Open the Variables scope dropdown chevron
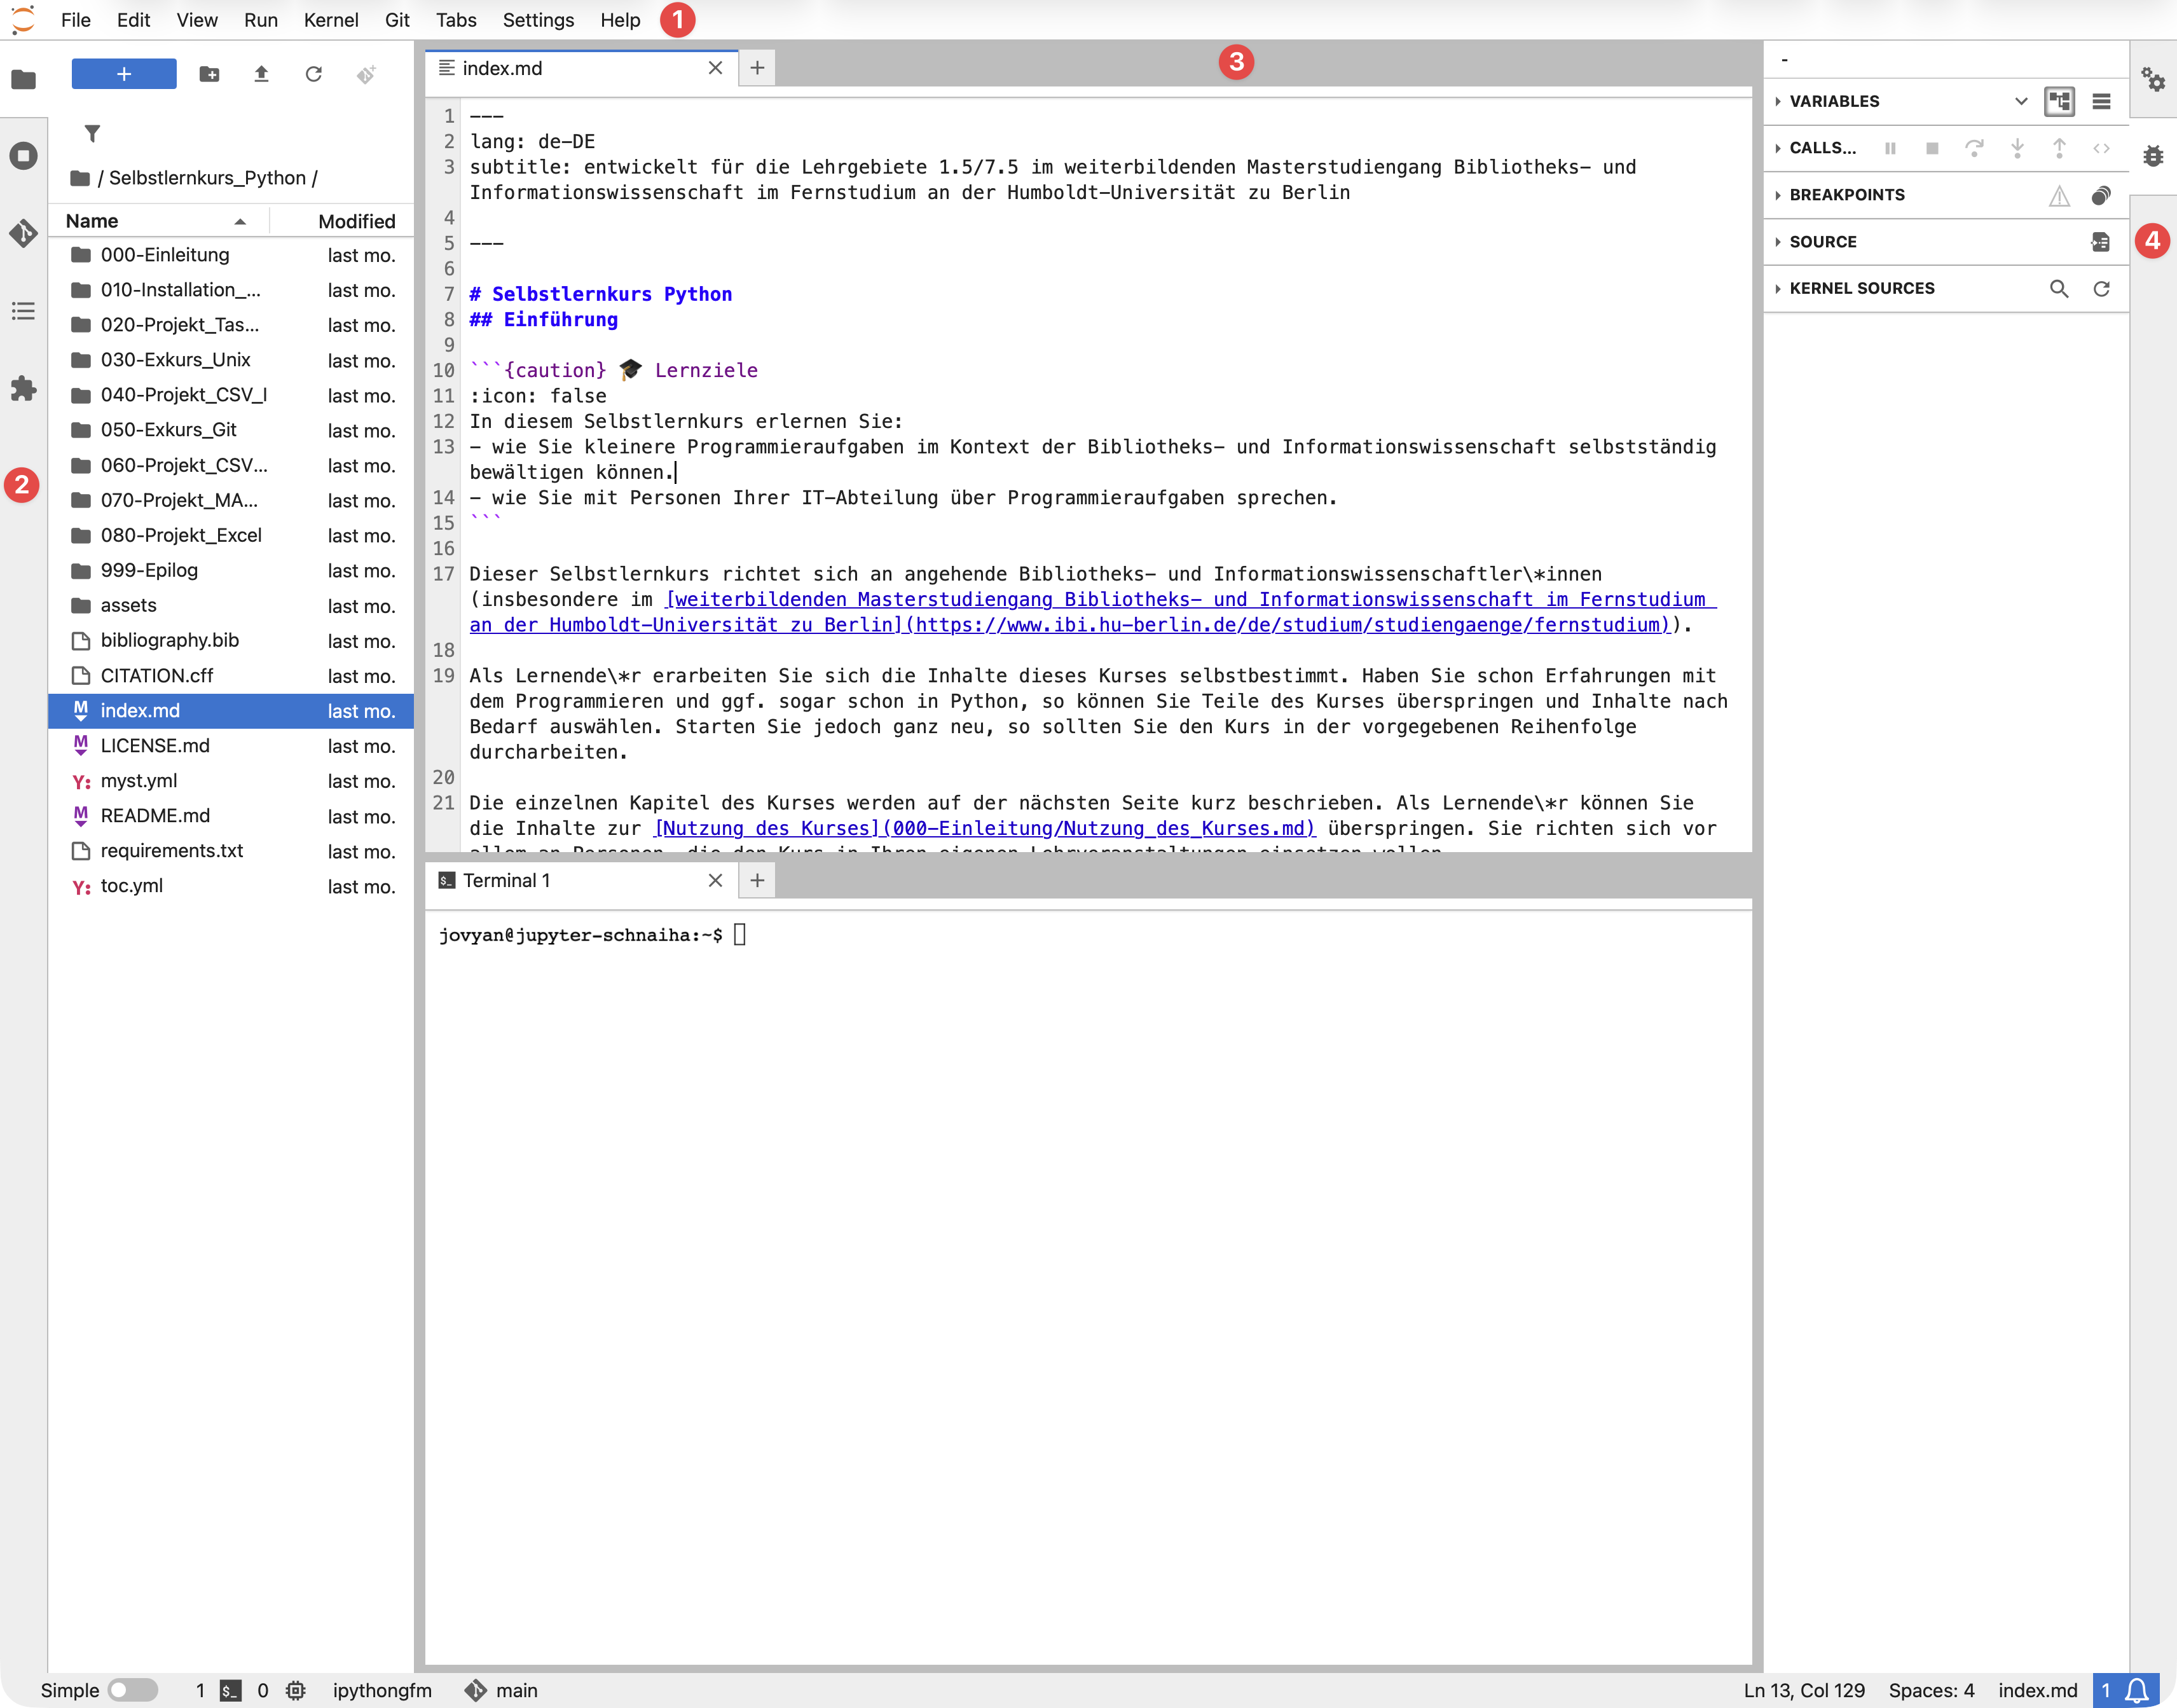This screenshot has width=2177, height=1708. 2021,101
